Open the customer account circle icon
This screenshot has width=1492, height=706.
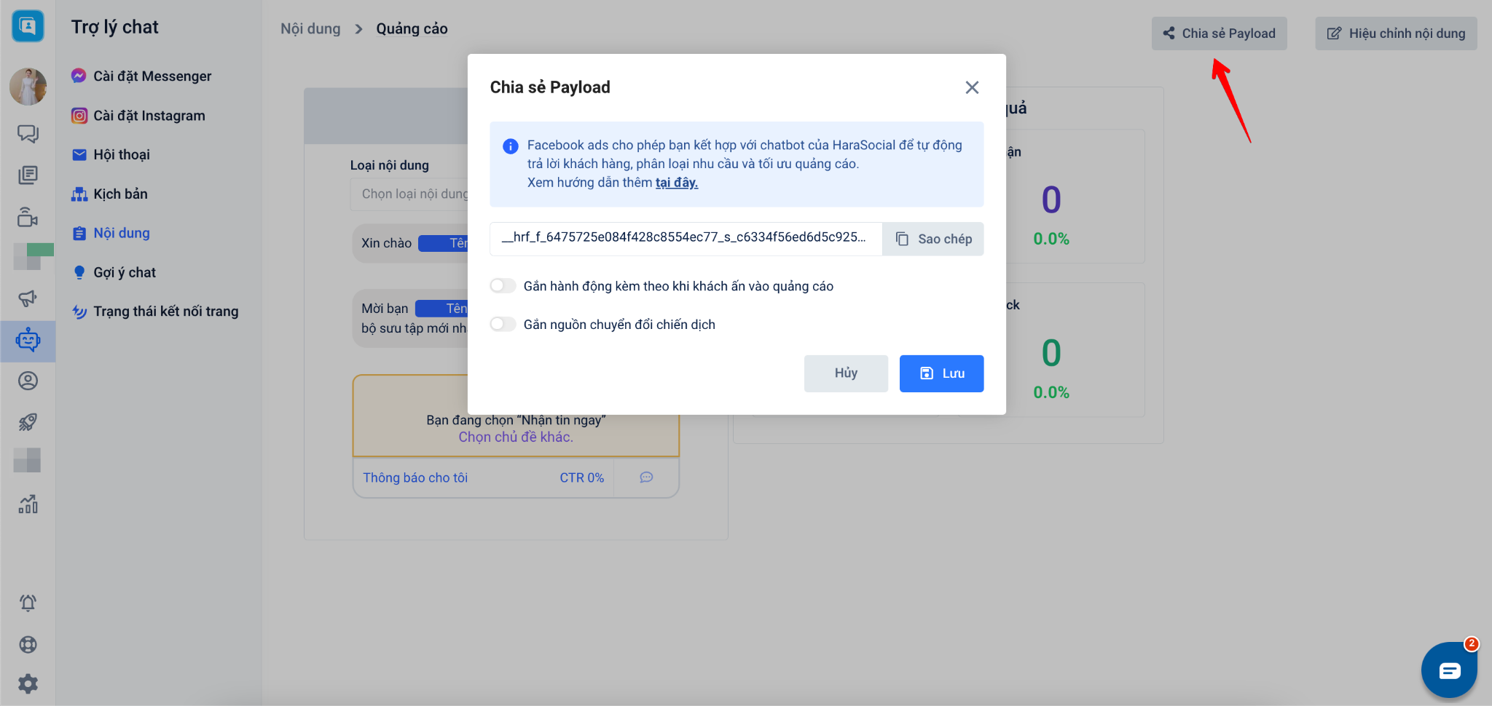click(28, 381)
